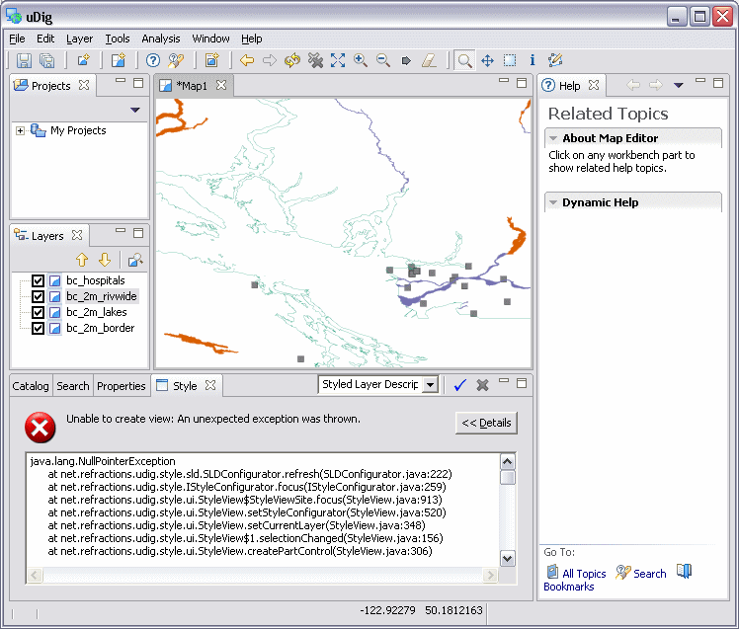The image size is (739, 629).
Task: Apply style with blue checkmark
Action: [459, 385]
